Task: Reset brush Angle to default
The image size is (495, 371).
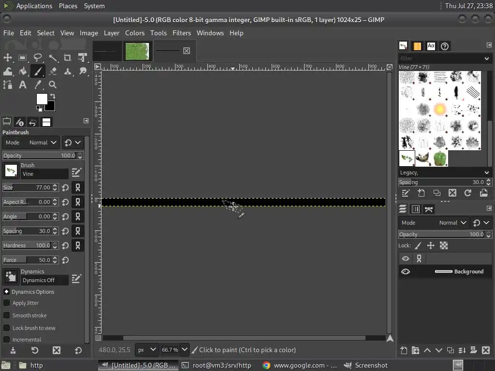Action: tap(65, 217)
